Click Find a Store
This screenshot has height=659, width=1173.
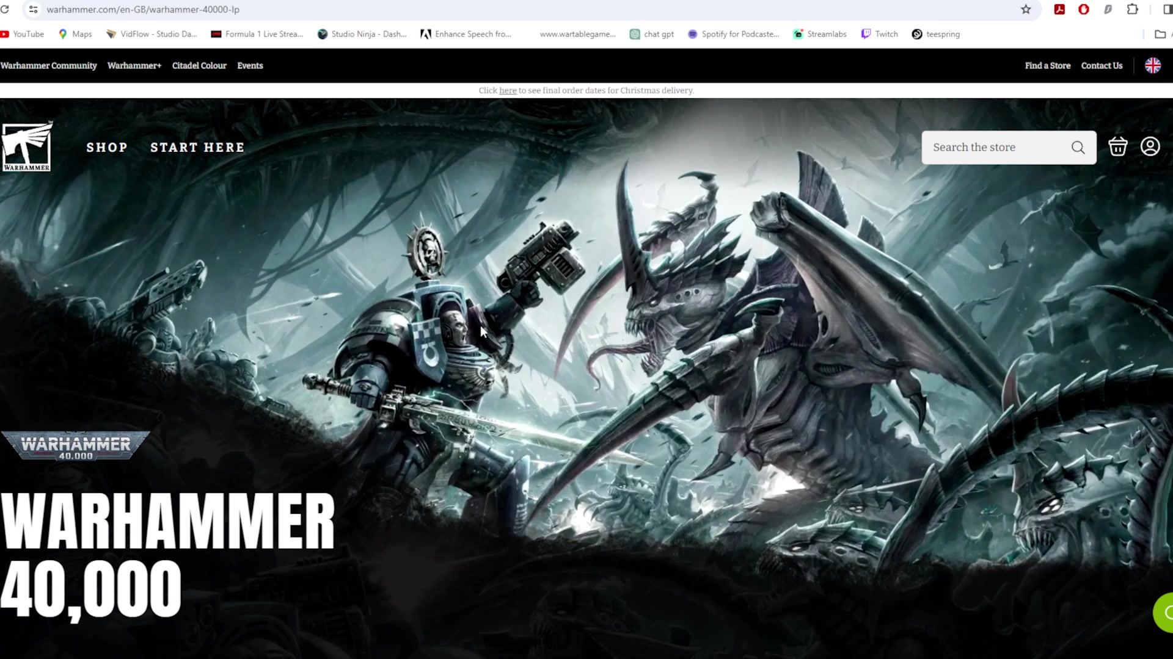1048,65
